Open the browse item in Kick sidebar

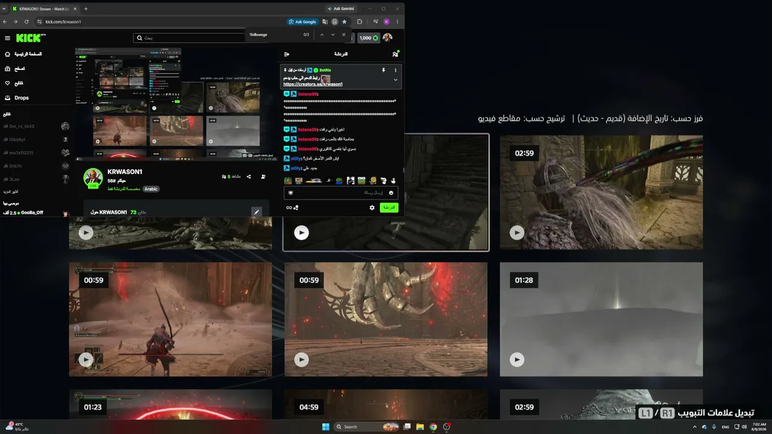coord(14,69)
